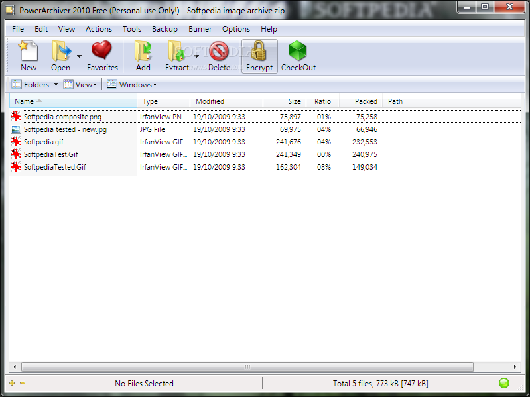Click the Folders pane icon
The width and height of the screenshot is (530, 397).
pos(16,84)
